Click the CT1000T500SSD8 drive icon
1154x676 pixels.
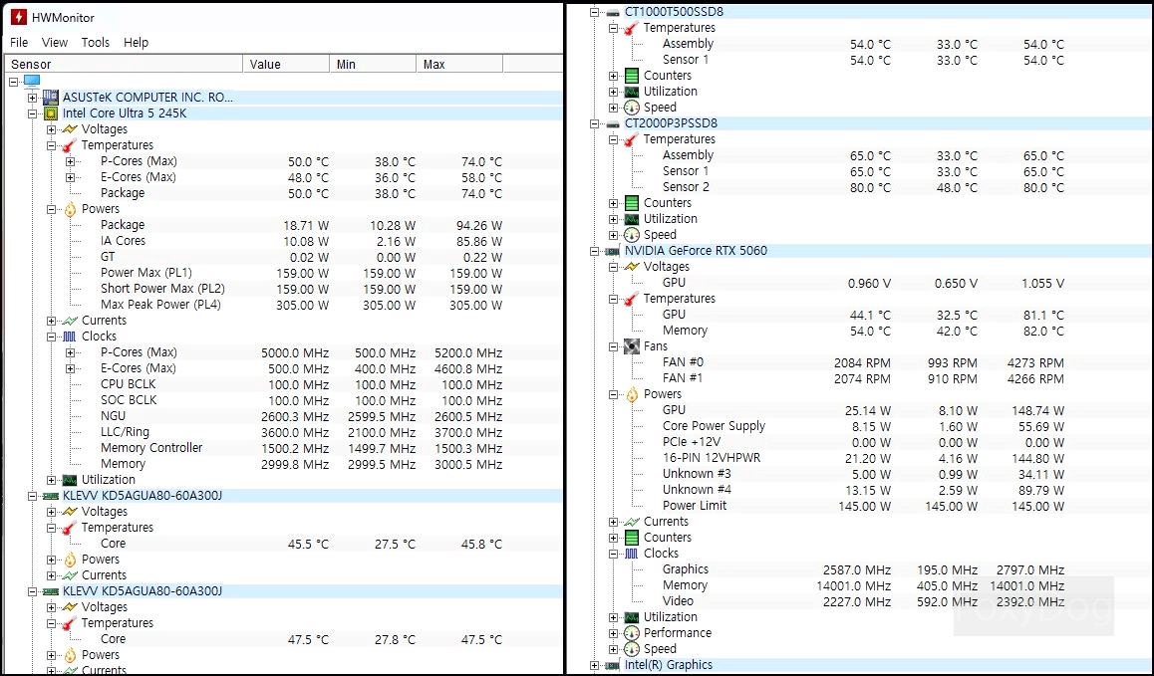click(x=613, y=13)
